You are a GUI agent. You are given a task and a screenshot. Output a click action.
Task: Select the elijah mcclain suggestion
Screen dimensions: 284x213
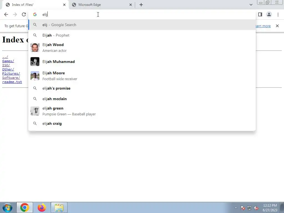click(142, 99)
